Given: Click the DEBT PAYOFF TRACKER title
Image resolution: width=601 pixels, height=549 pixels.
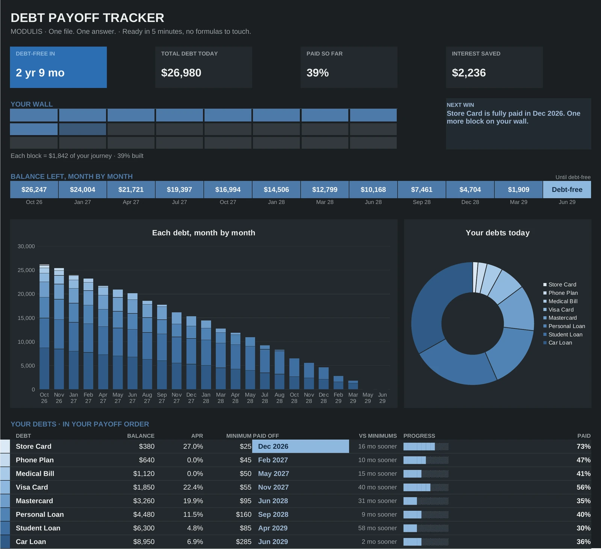Looking at the screenshot, I should tap(88, 18).
